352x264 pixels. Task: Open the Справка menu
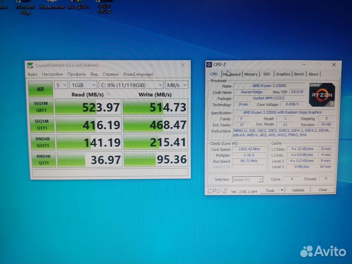coord(110,74)
